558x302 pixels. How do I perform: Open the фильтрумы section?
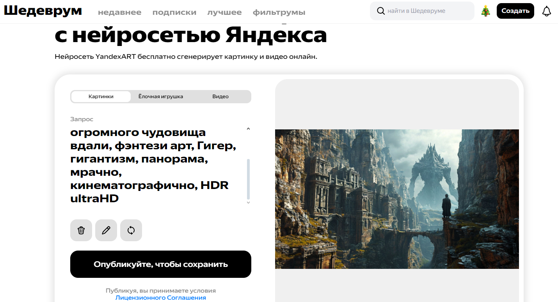[x=279, y=12]
